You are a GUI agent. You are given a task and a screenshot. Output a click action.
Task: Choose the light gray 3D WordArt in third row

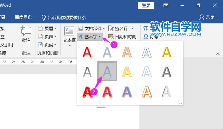[x=166, y=92]
